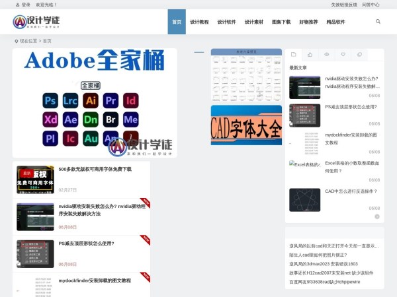Open sidebar Excel表格的小数取整函数 article
Screen dimensions: 397x297
(352, 167)
